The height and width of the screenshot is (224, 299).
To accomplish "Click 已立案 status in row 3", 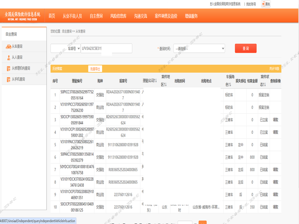I will click(264, 120).
